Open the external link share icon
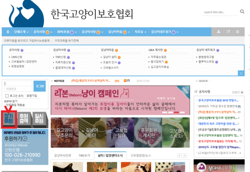The image size is (250, 172). 228,32
